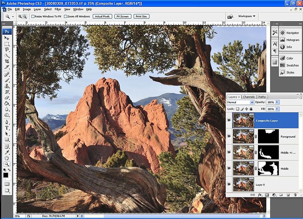The image size is (303, 219).
Task: Open the layer style fx menu
Action: pyautogui.click(x=260, y=195)
